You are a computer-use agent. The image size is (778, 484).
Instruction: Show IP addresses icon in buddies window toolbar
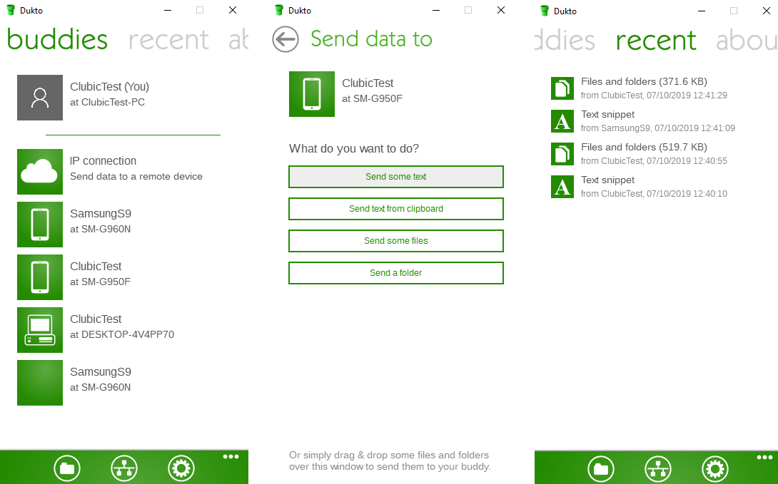[124, 468]
